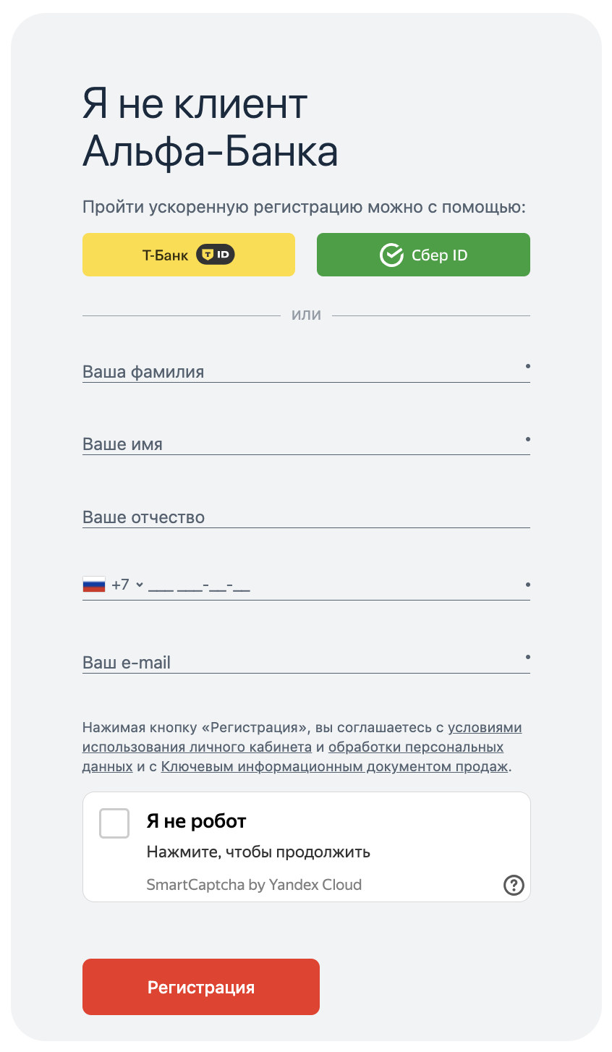612x1052 pixels.
Task: Select the "Ваше отчество" text field
Action: point(304,517)
